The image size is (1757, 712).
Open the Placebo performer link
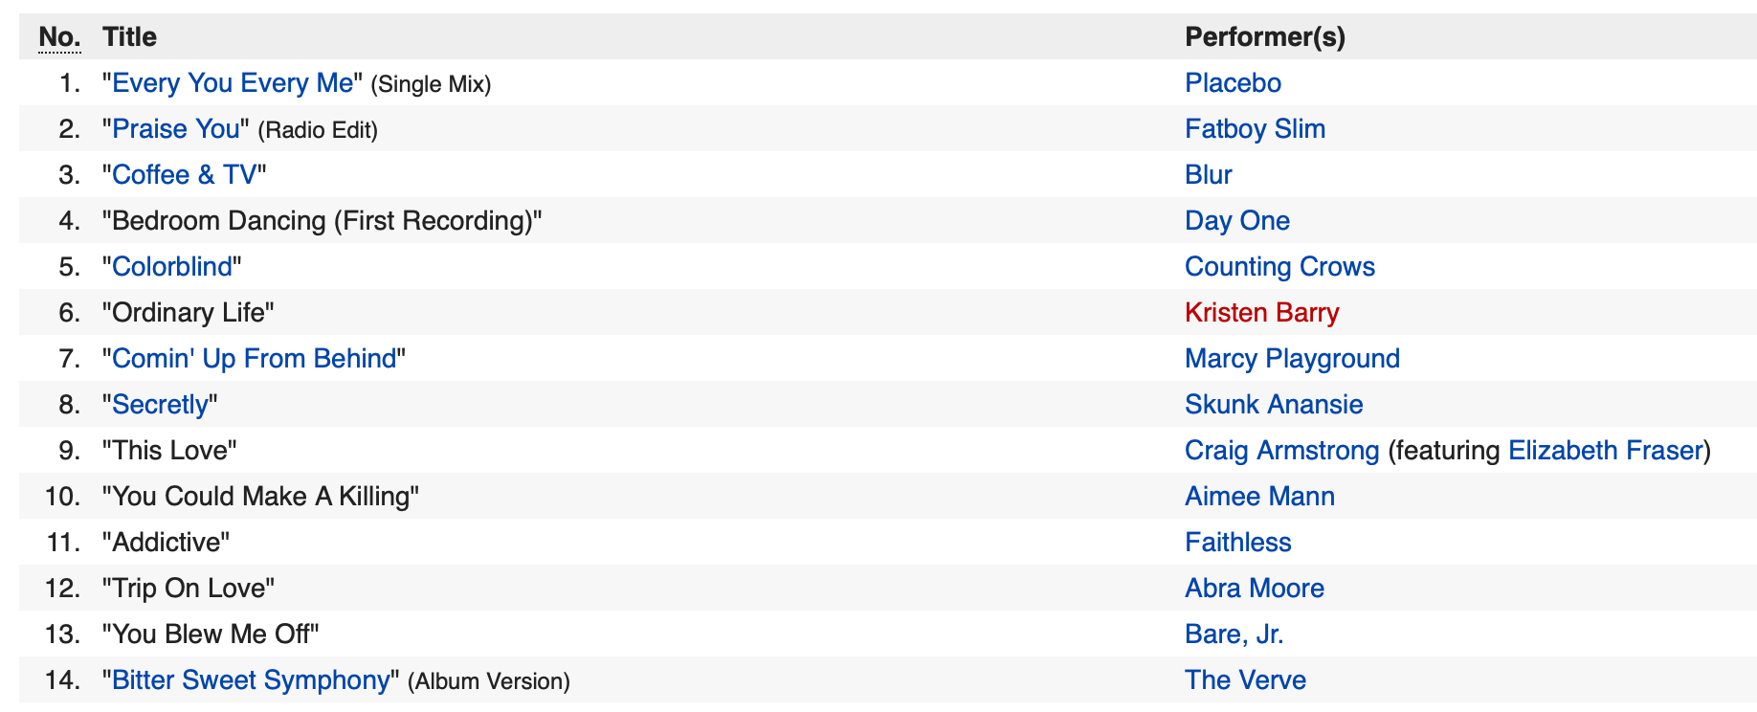[1233, 83]
